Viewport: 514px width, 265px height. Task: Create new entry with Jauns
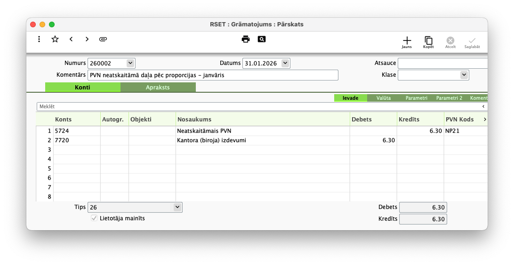coord(407,42)
